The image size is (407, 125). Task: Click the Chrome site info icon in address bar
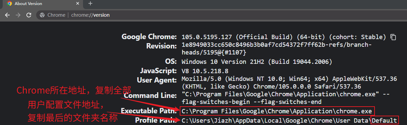click(x=42, y=15)
